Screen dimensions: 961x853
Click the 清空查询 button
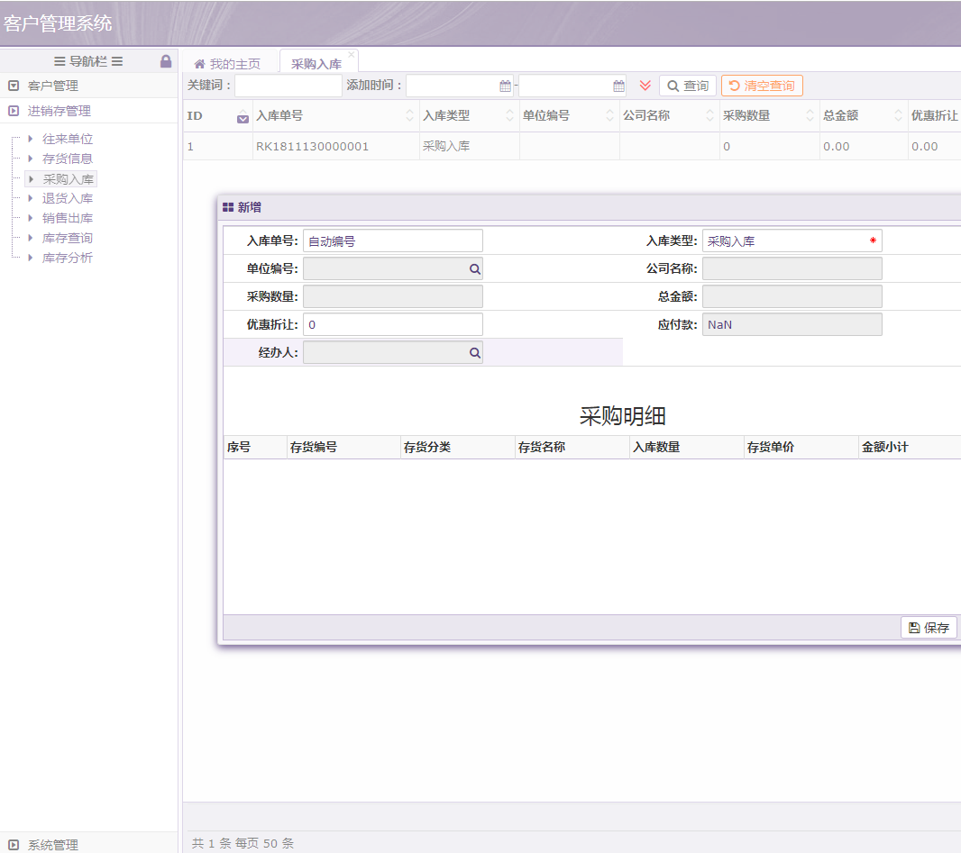tap(762, 86)
